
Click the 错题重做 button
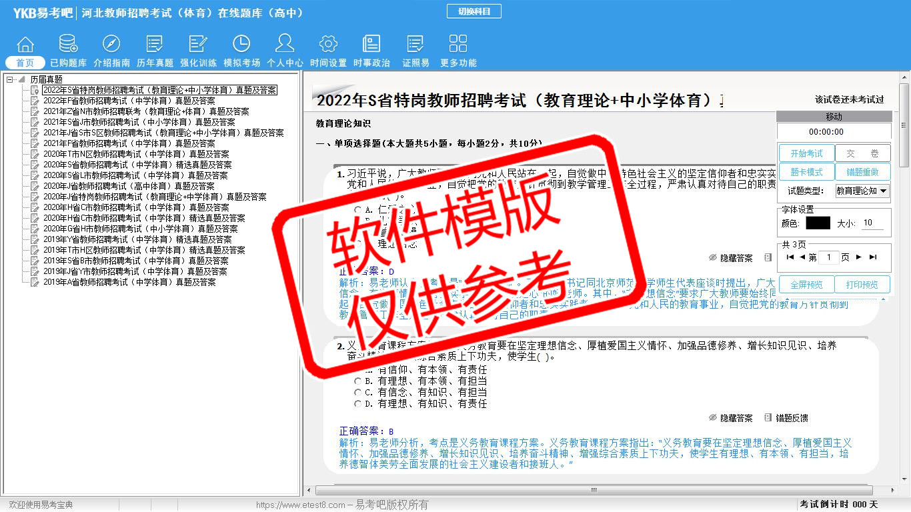pos(862,172)
